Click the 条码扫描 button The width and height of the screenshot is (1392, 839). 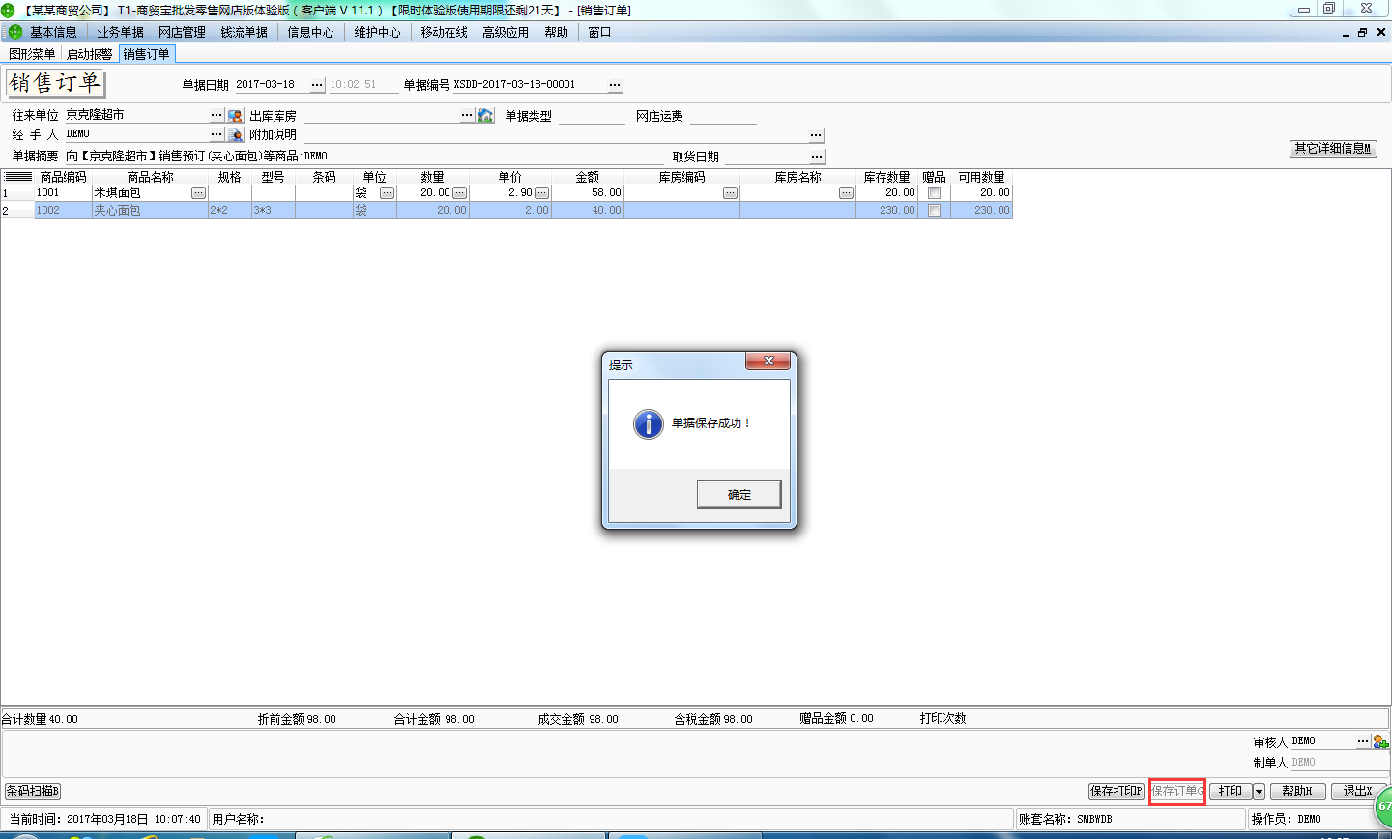pyautogui.click(x=32, y=792)
